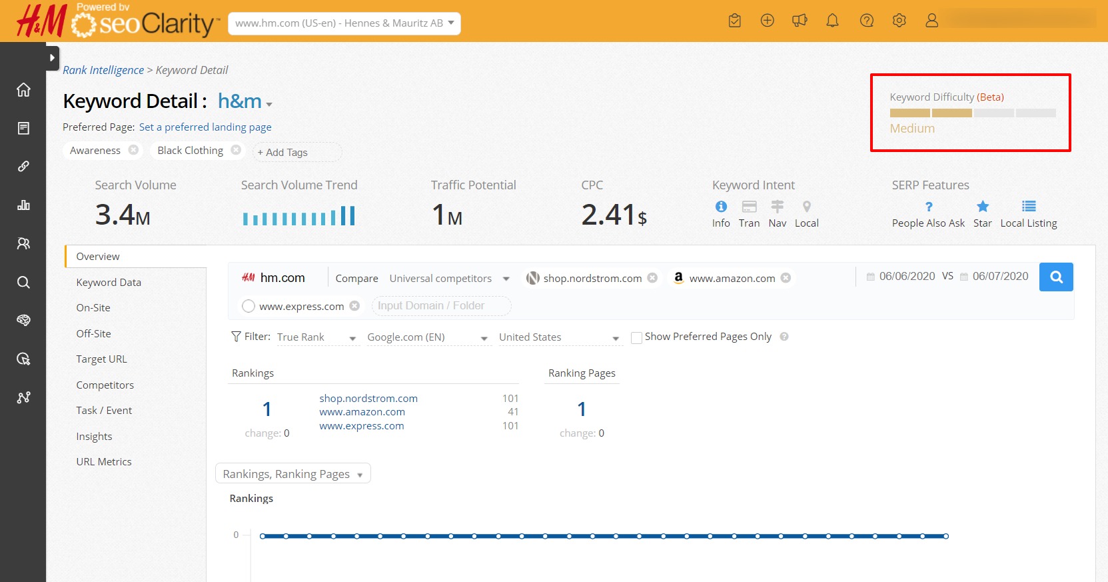Pick the comparison date 06/07/2020

(x=994, y=276)
